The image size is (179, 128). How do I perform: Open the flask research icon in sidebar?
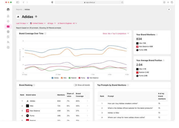pyautogui.click(x=8, y=16)
